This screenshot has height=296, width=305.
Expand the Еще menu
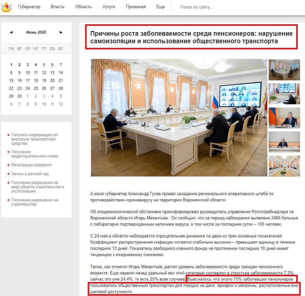(x=160, y=7)
